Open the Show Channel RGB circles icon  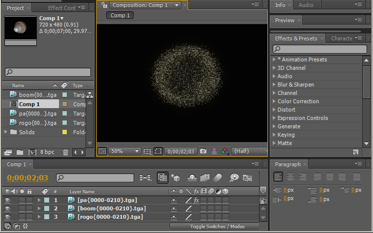[225, 151]
